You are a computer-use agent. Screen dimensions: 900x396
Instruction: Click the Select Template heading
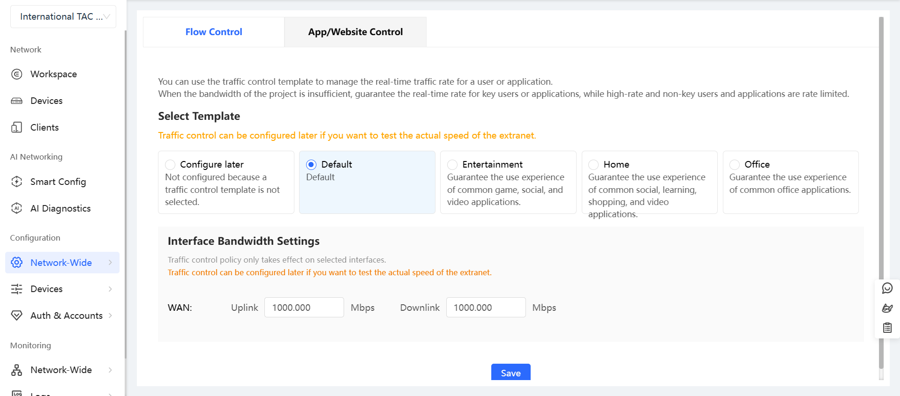click(x=199, y=116)
